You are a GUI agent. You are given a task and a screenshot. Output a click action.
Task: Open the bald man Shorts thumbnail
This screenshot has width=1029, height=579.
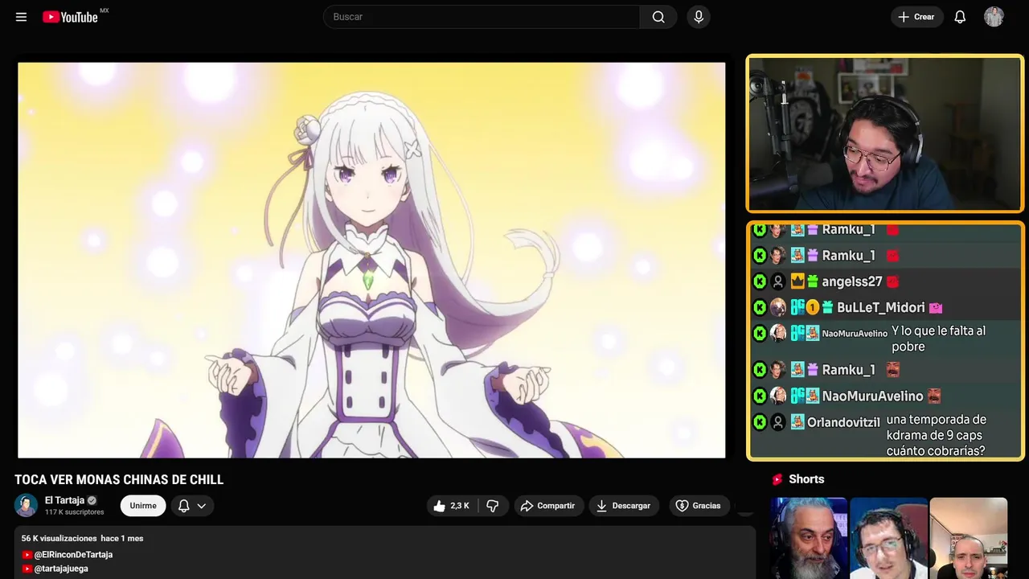tap(968, 538)
